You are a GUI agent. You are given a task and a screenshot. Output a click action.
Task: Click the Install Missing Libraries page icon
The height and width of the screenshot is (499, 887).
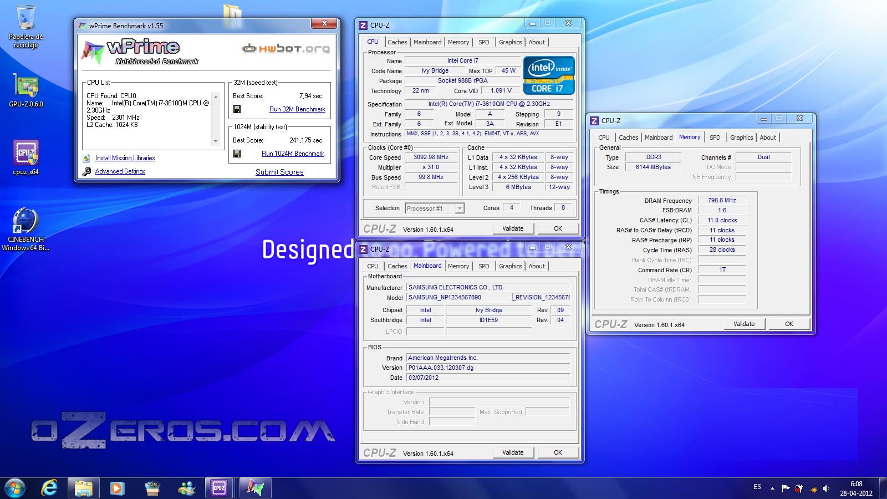tap(86, 159)
